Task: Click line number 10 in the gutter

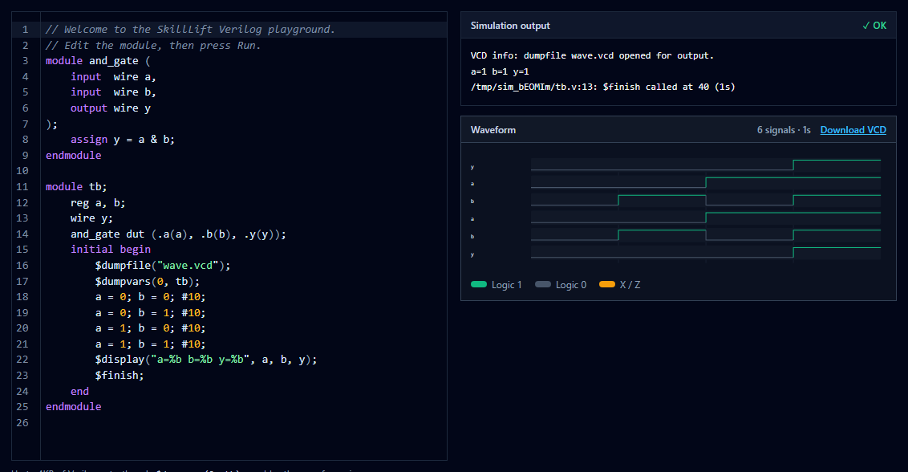Action: coord(22,170)
